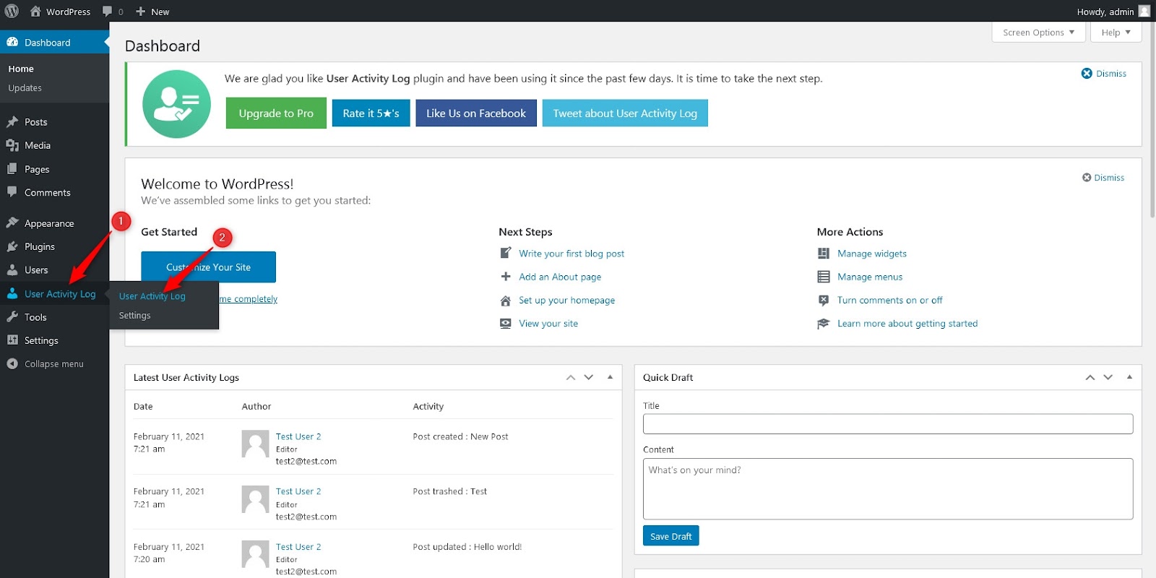
Task: Click the What's on your mind content box
Action: tap(887, 488)
